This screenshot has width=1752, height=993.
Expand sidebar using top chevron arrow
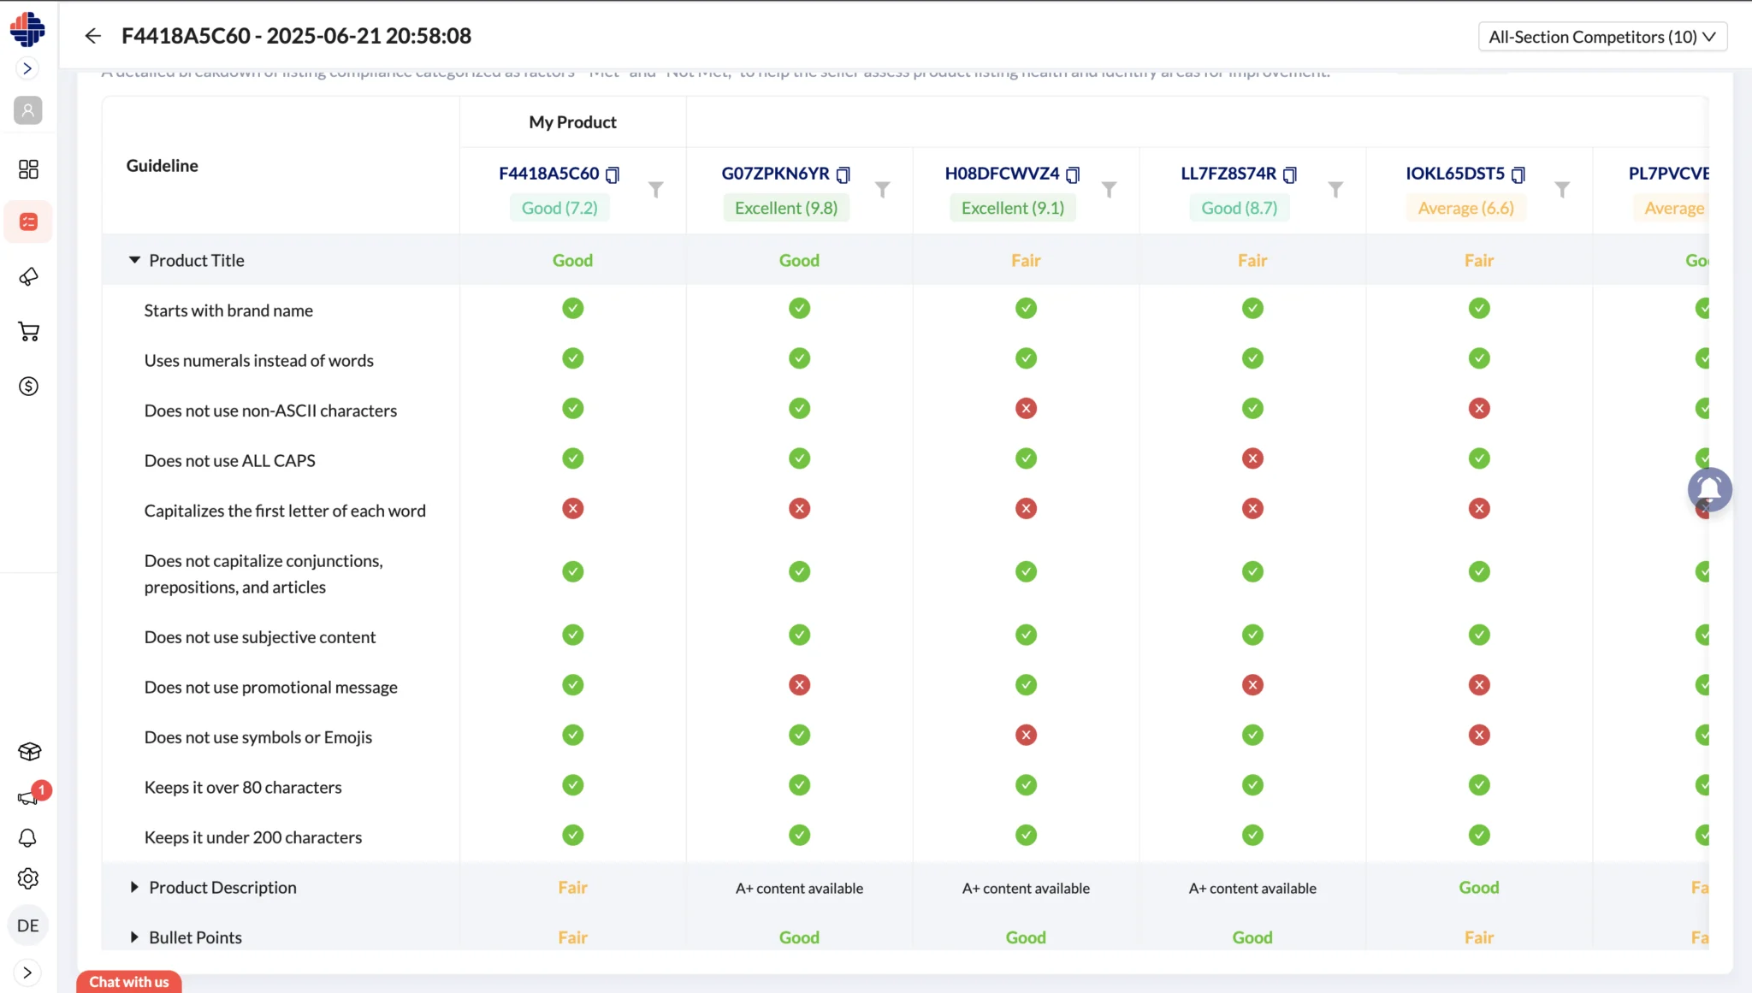(27, 68)
